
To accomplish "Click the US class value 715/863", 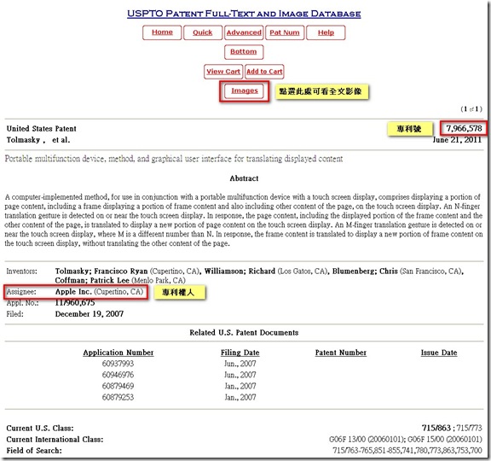I will [x=436, y=428].
